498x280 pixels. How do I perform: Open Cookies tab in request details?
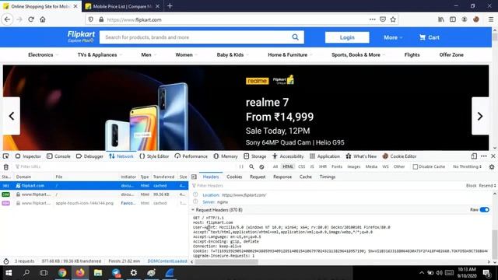tap(234, 177)
